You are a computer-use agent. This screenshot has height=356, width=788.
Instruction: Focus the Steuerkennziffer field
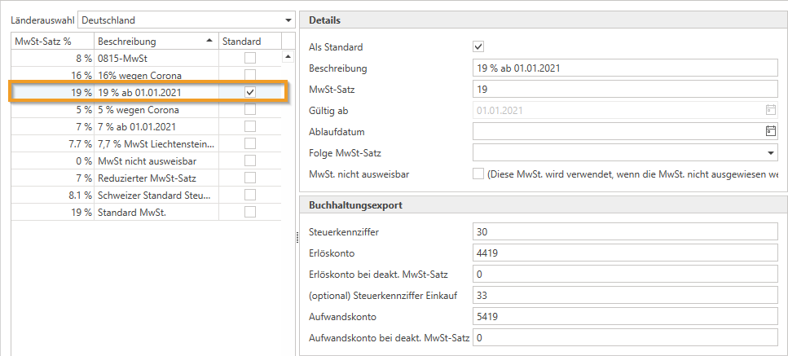coord(623,232)
